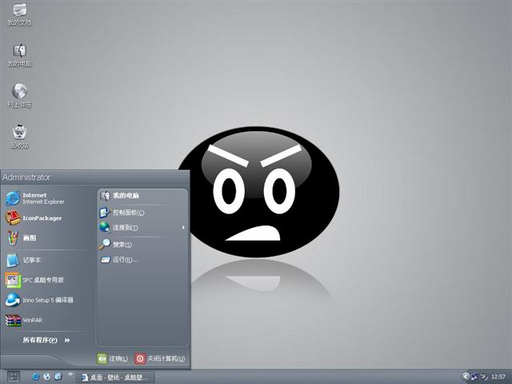The height and width of the screenshot is (384, 512).
Task: Click 注销(L) log off button
Action: pyautogui.click(x=113, y=358)
